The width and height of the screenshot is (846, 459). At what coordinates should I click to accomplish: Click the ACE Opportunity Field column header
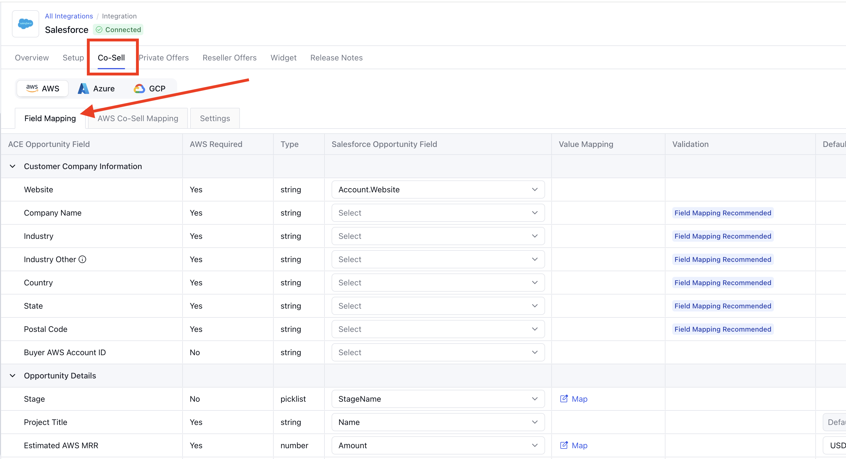pyautogui.click(x=49, y=144)
